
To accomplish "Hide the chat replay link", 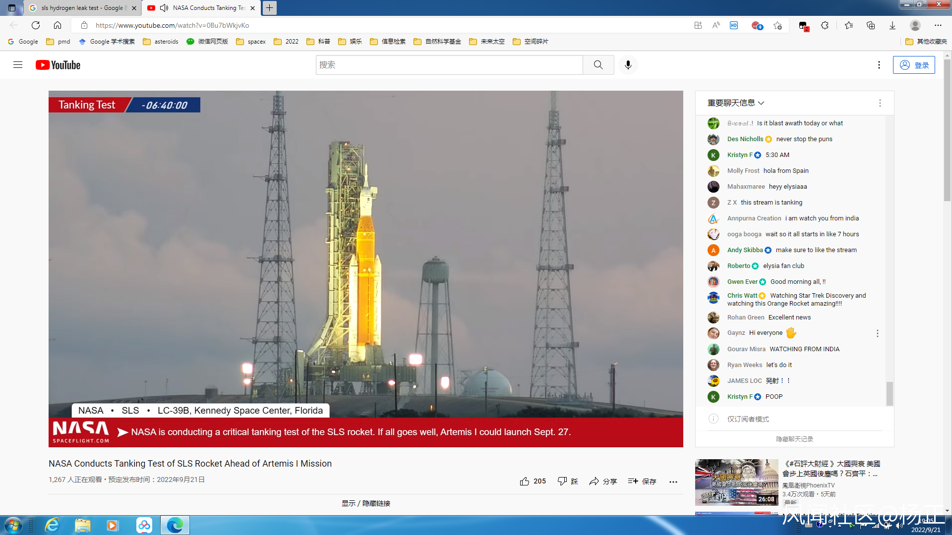I will click(x=794, y=439).
